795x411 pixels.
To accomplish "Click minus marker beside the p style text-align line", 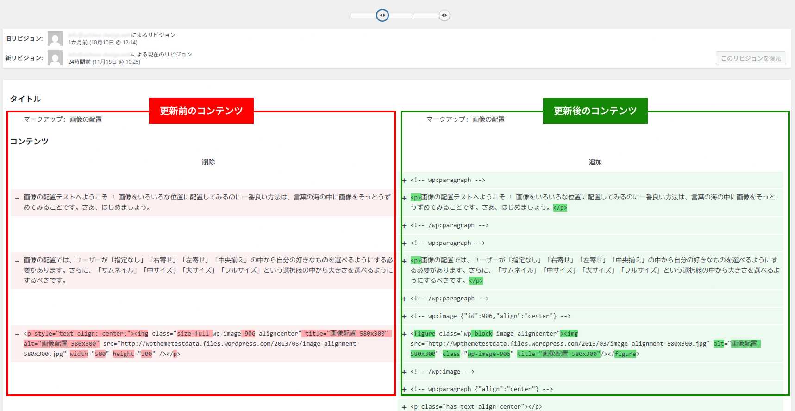I will click(x=17, y=334).
